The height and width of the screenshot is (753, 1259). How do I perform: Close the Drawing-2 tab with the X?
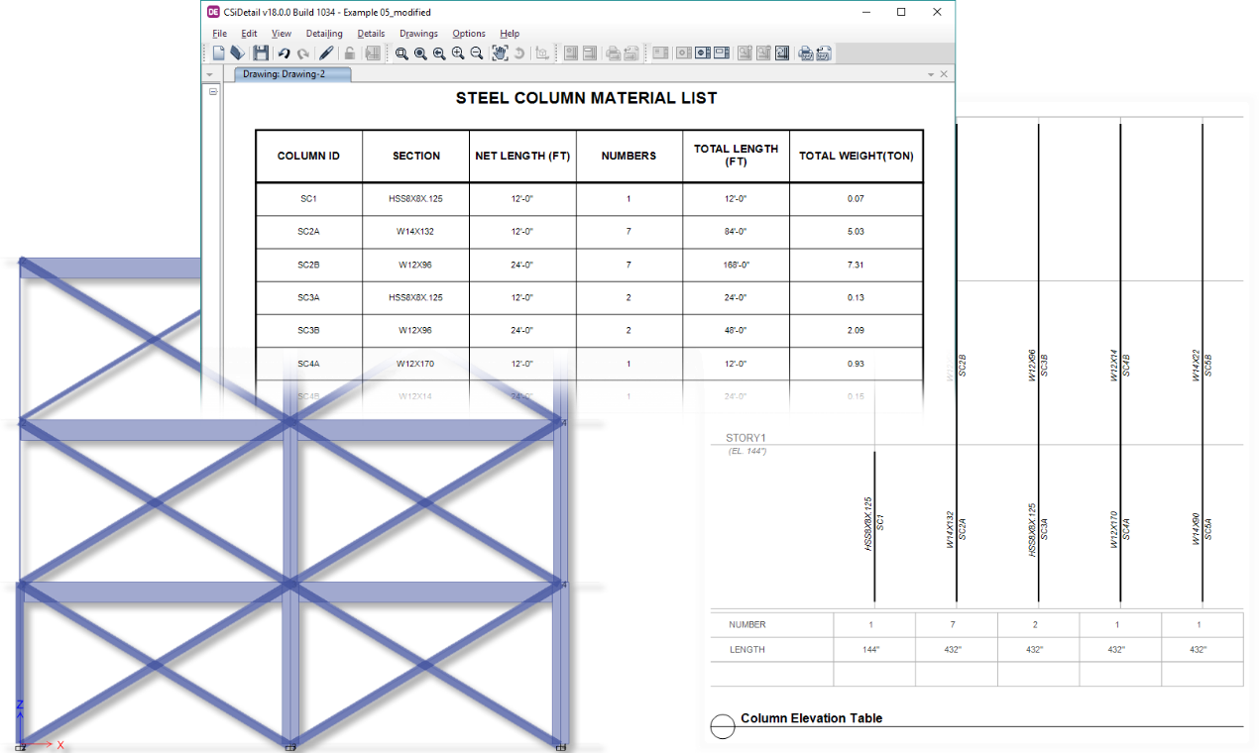tap(944, 74)
